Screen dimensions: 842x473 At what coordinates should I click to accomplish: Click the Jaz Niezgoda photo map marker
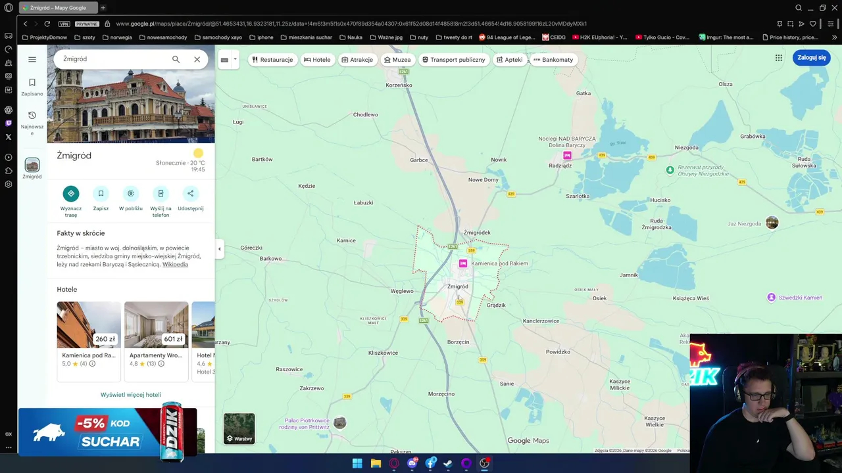tap(772, 223)
